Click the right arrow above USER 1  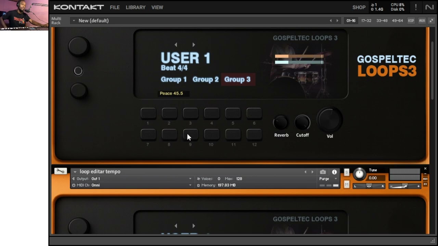[x=194, y=45]
